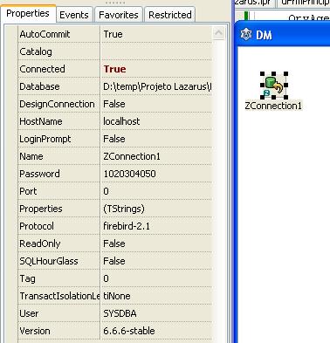The width and height of the screenshot is (330, 343).
Task: Select the HostName property name
Action: point(40,121)
